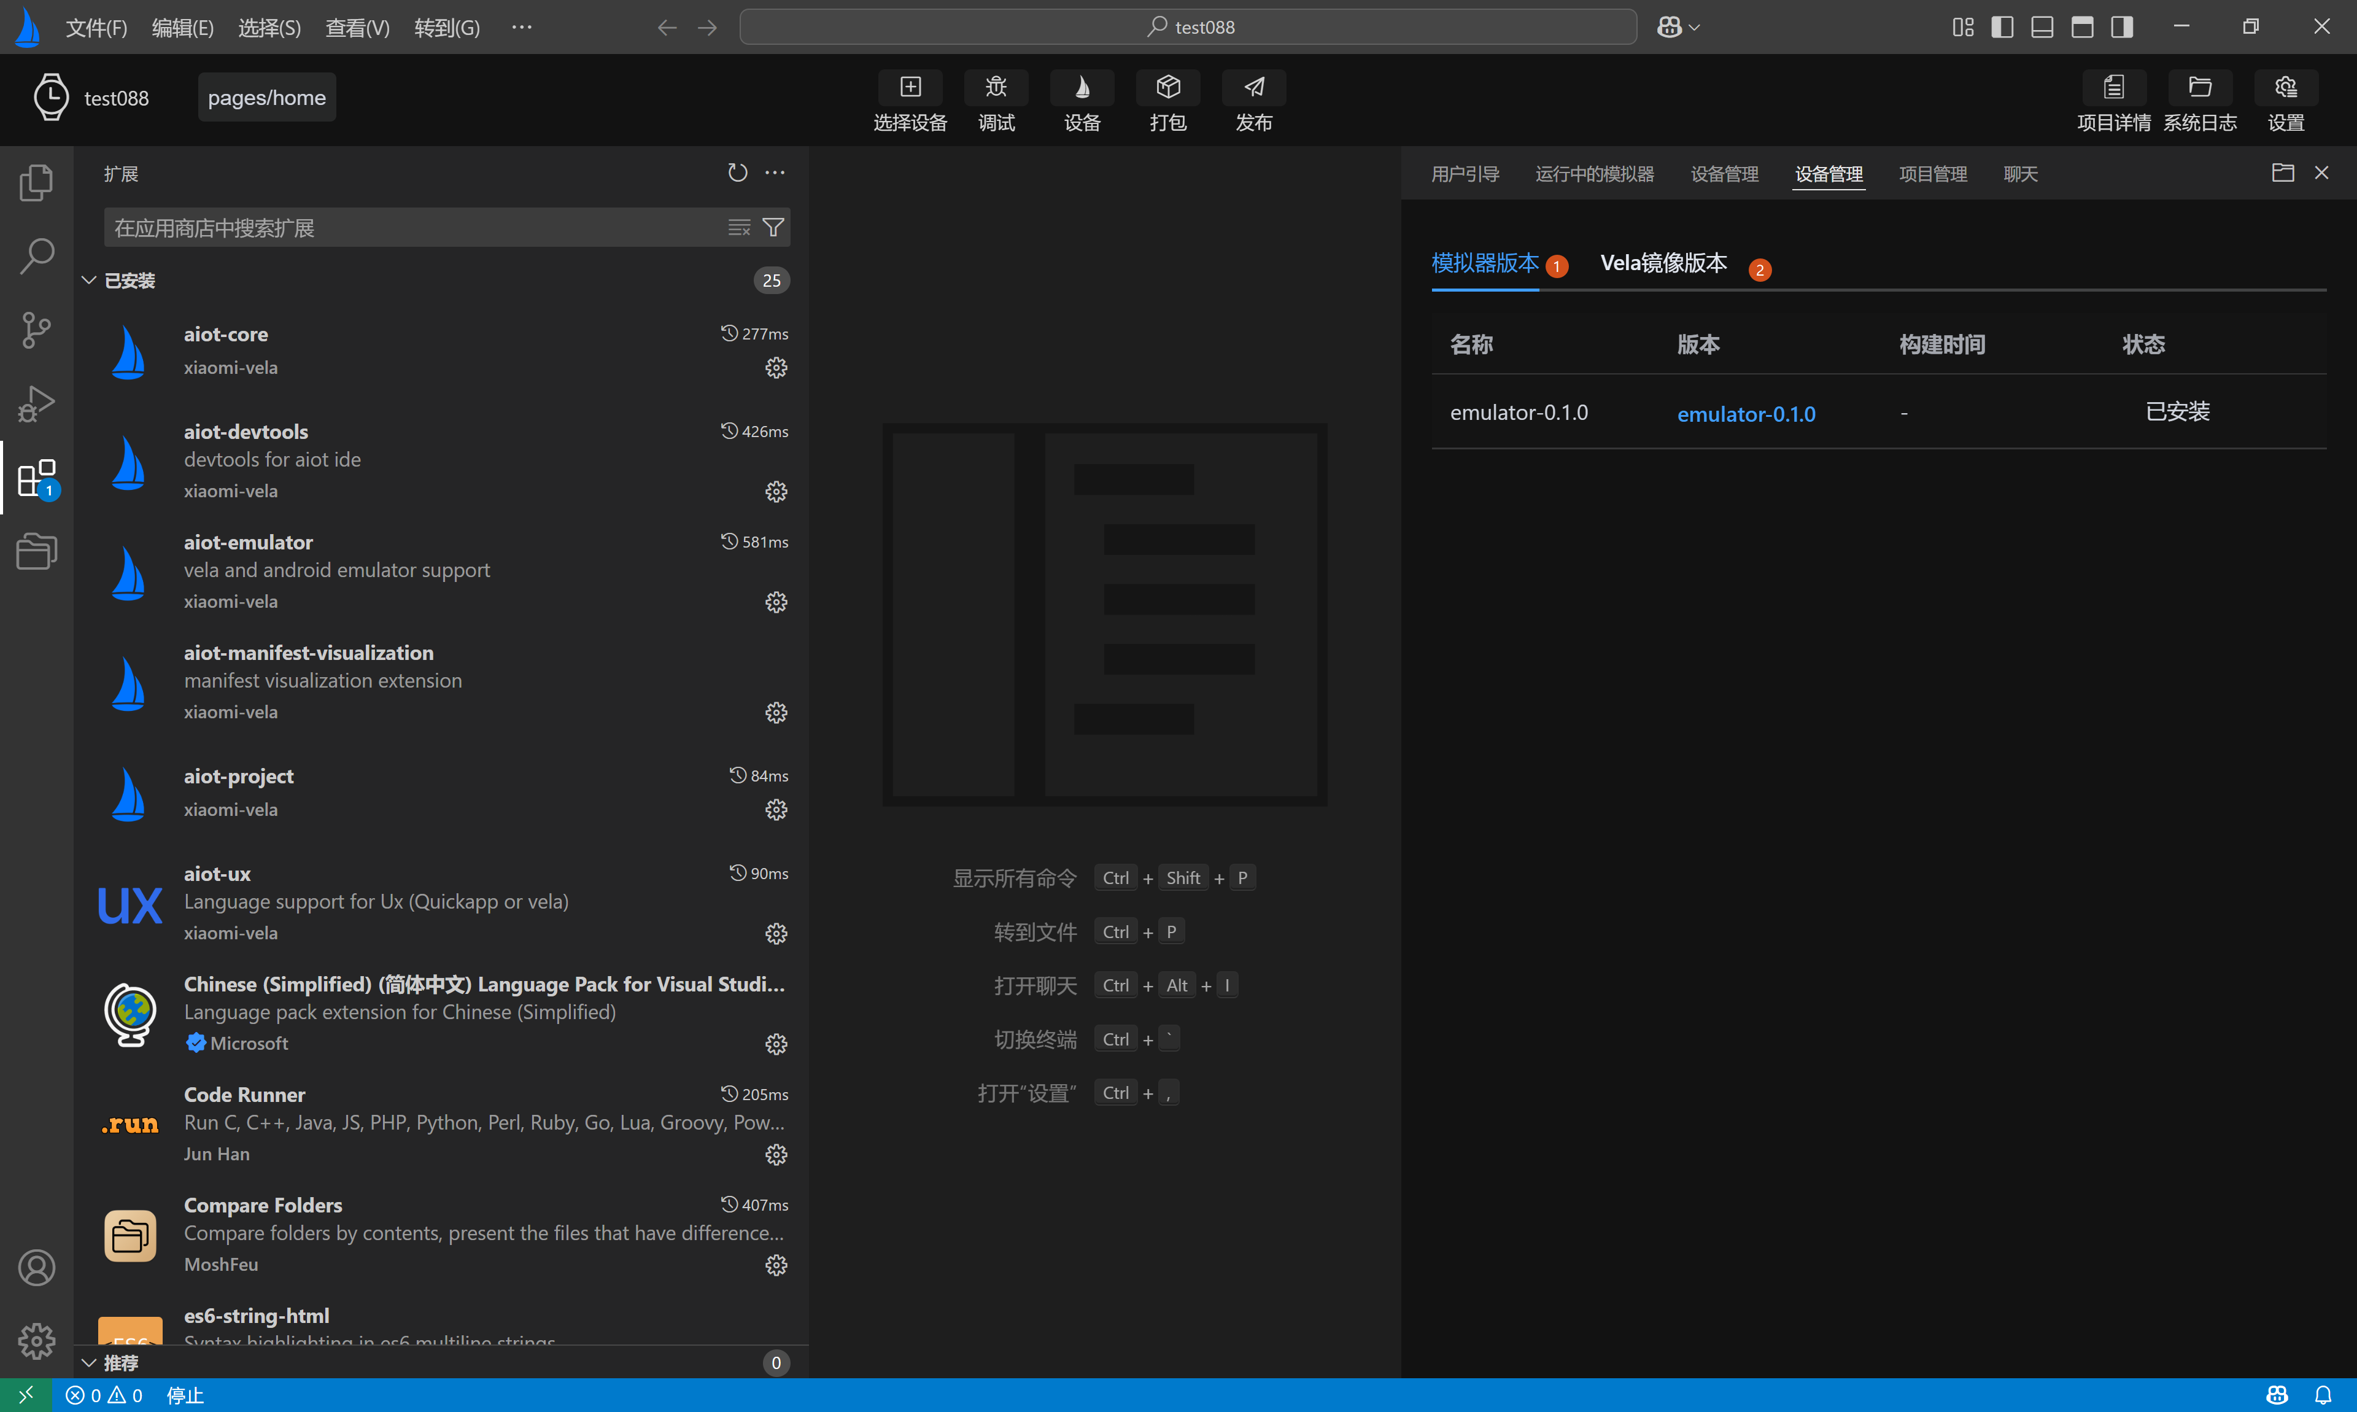
Task: Toggle secondary side bar layout button
Action: point(2121,26)
